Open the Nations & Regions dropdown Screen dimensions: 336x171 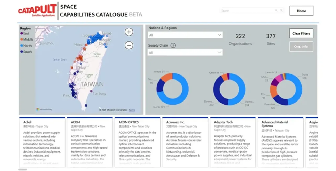point(185,35)
